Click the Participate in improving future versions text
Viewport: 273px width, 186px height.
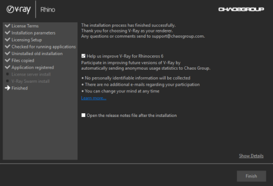pos(146,65)
